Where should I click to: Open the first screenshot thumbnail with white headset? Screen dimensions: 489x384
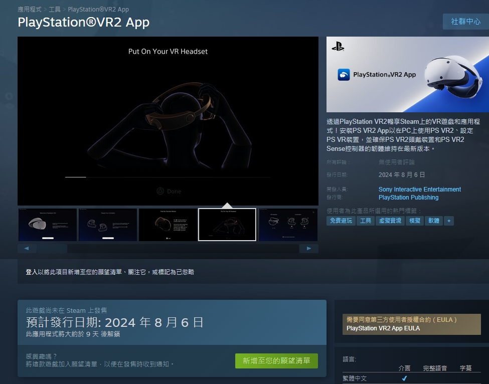tap(48, 225)
